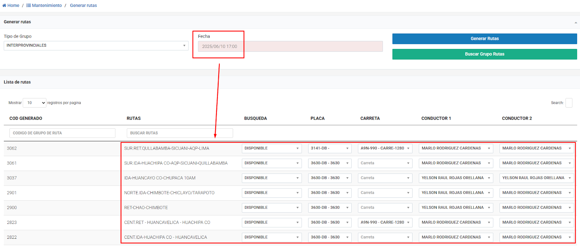The height and width of the screenshot is (246, 580).
Task: Open the Tipo de Grupo dropdown
Action: pos(96,46)
